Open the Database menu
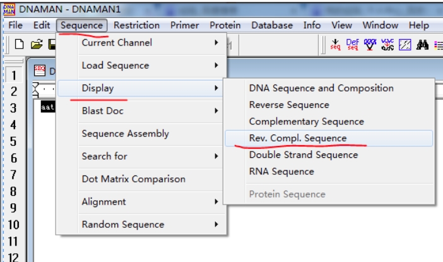 [x=272, y=25]
